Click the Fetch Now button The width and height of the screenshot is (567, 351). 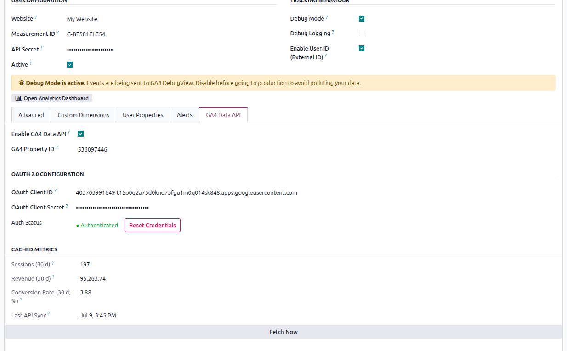pos(283,332)
